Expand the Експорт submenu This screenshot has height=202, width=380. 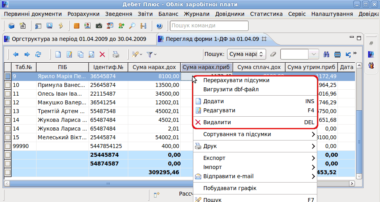coord(255,158)
